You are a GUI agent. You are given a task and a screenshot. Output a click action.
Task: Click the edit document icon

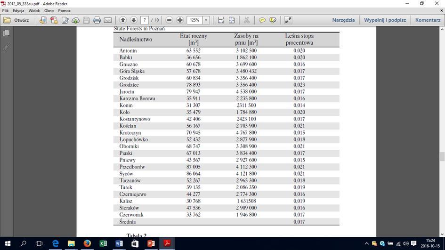tap(65, 20)
